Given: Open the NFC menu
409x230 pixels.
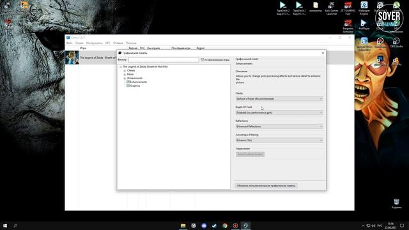Looking at the screenshot, I should 108,43.
